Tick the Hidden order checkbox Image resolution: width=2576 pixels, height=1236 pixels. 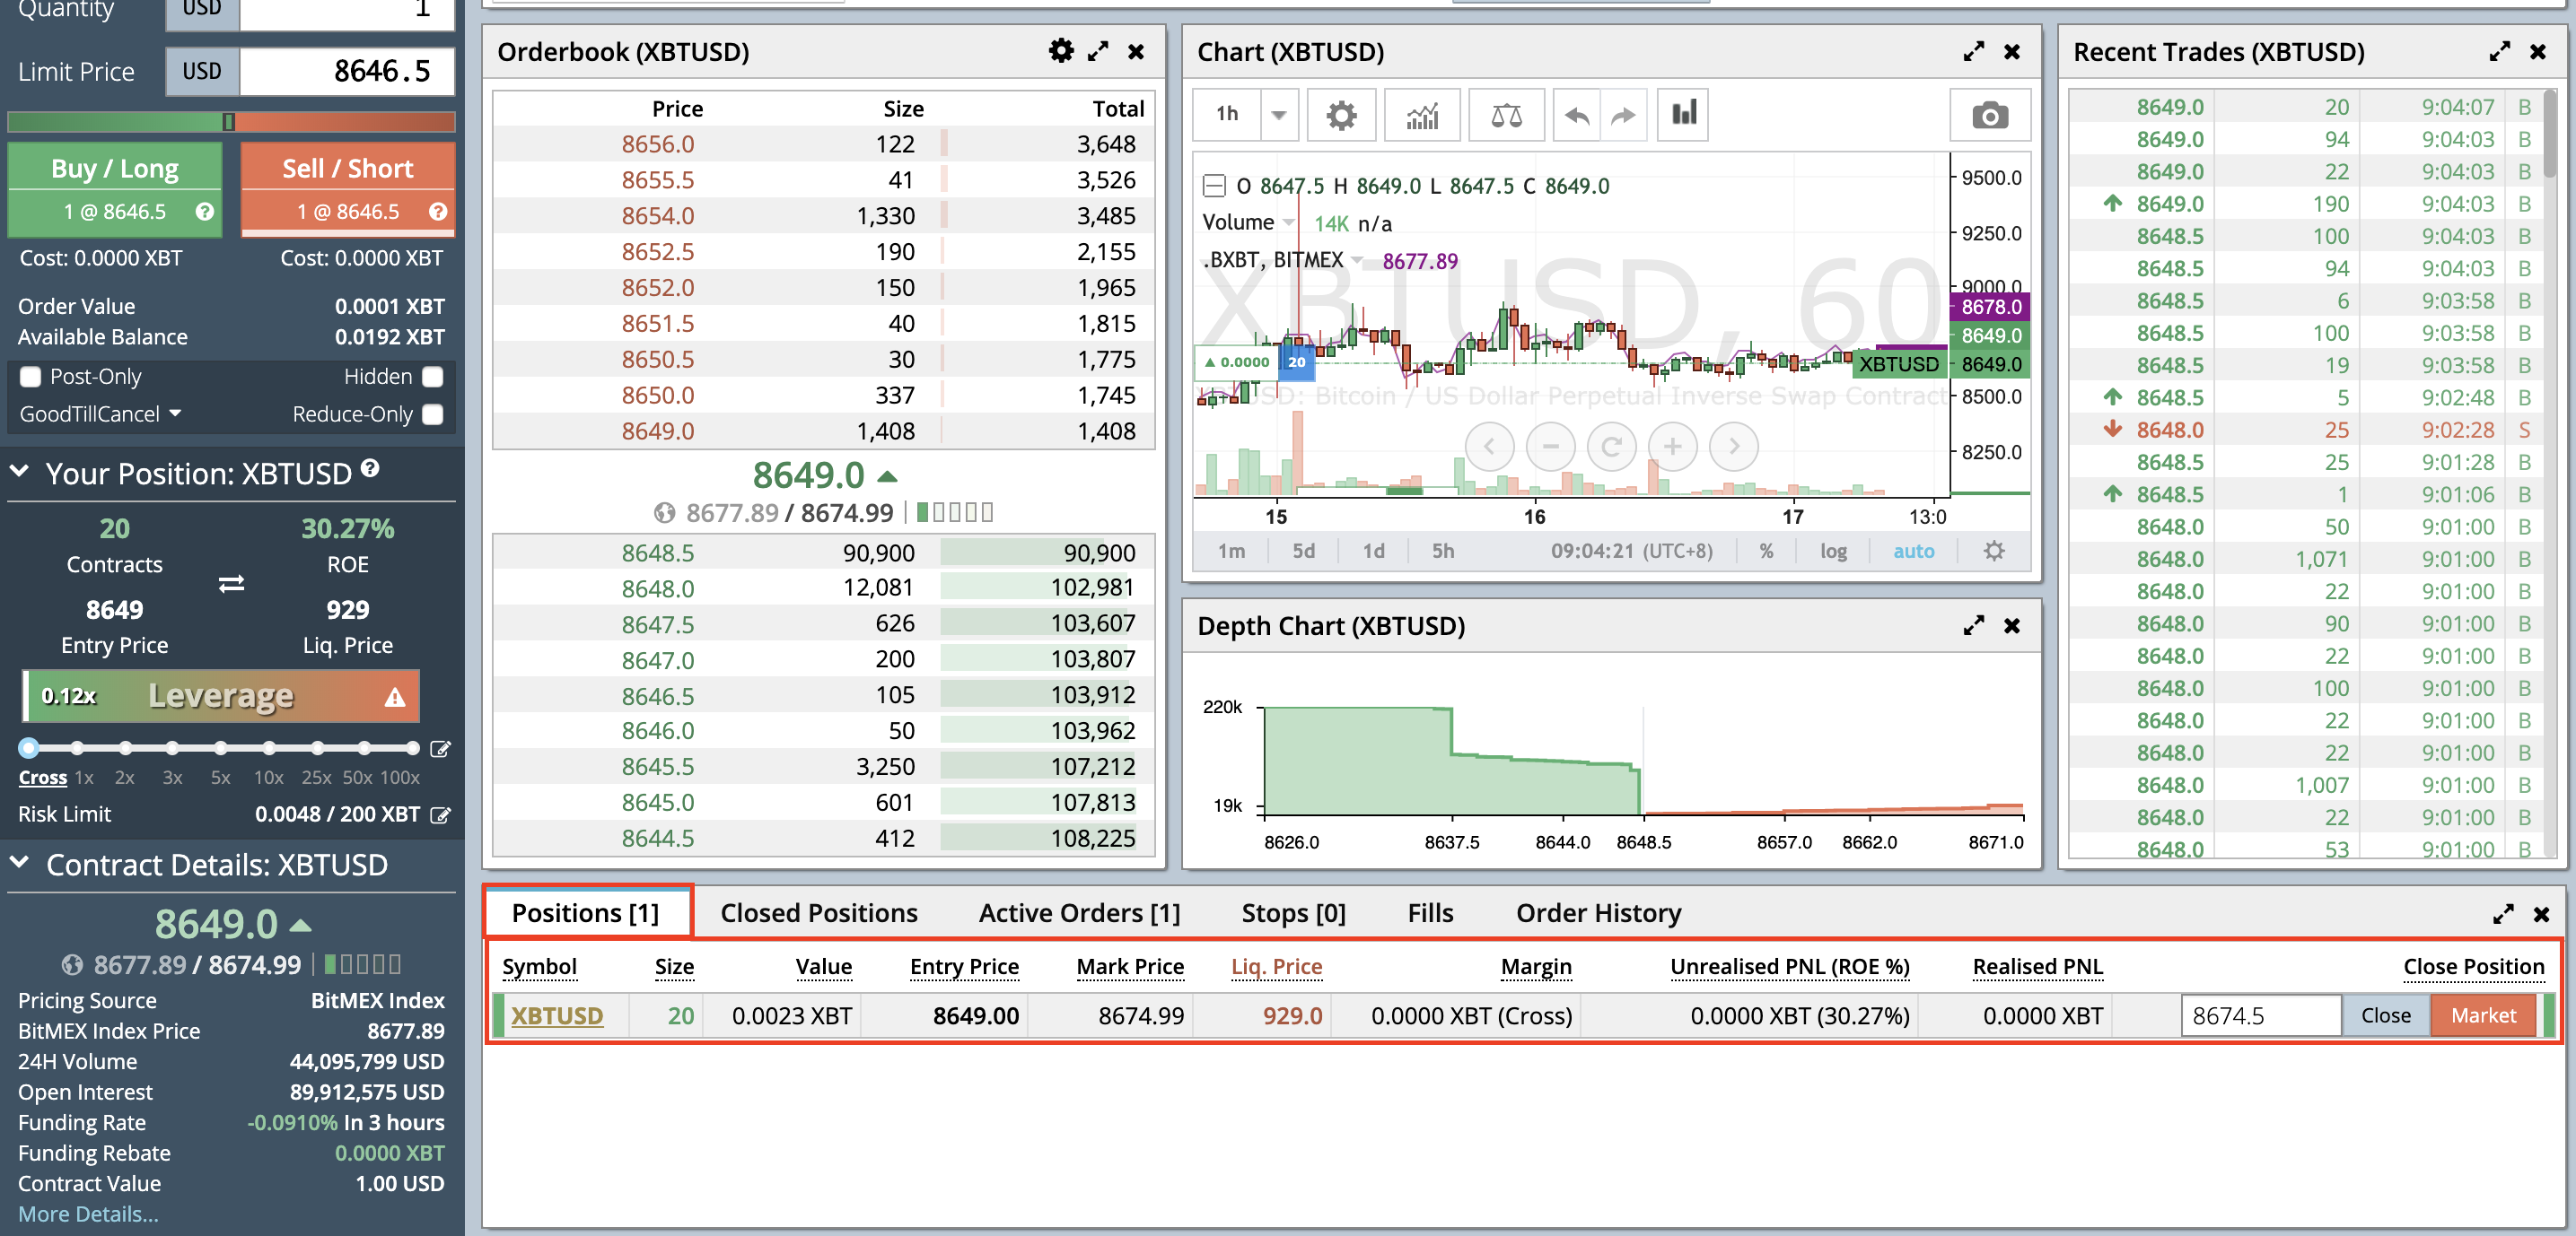(433, 377)
